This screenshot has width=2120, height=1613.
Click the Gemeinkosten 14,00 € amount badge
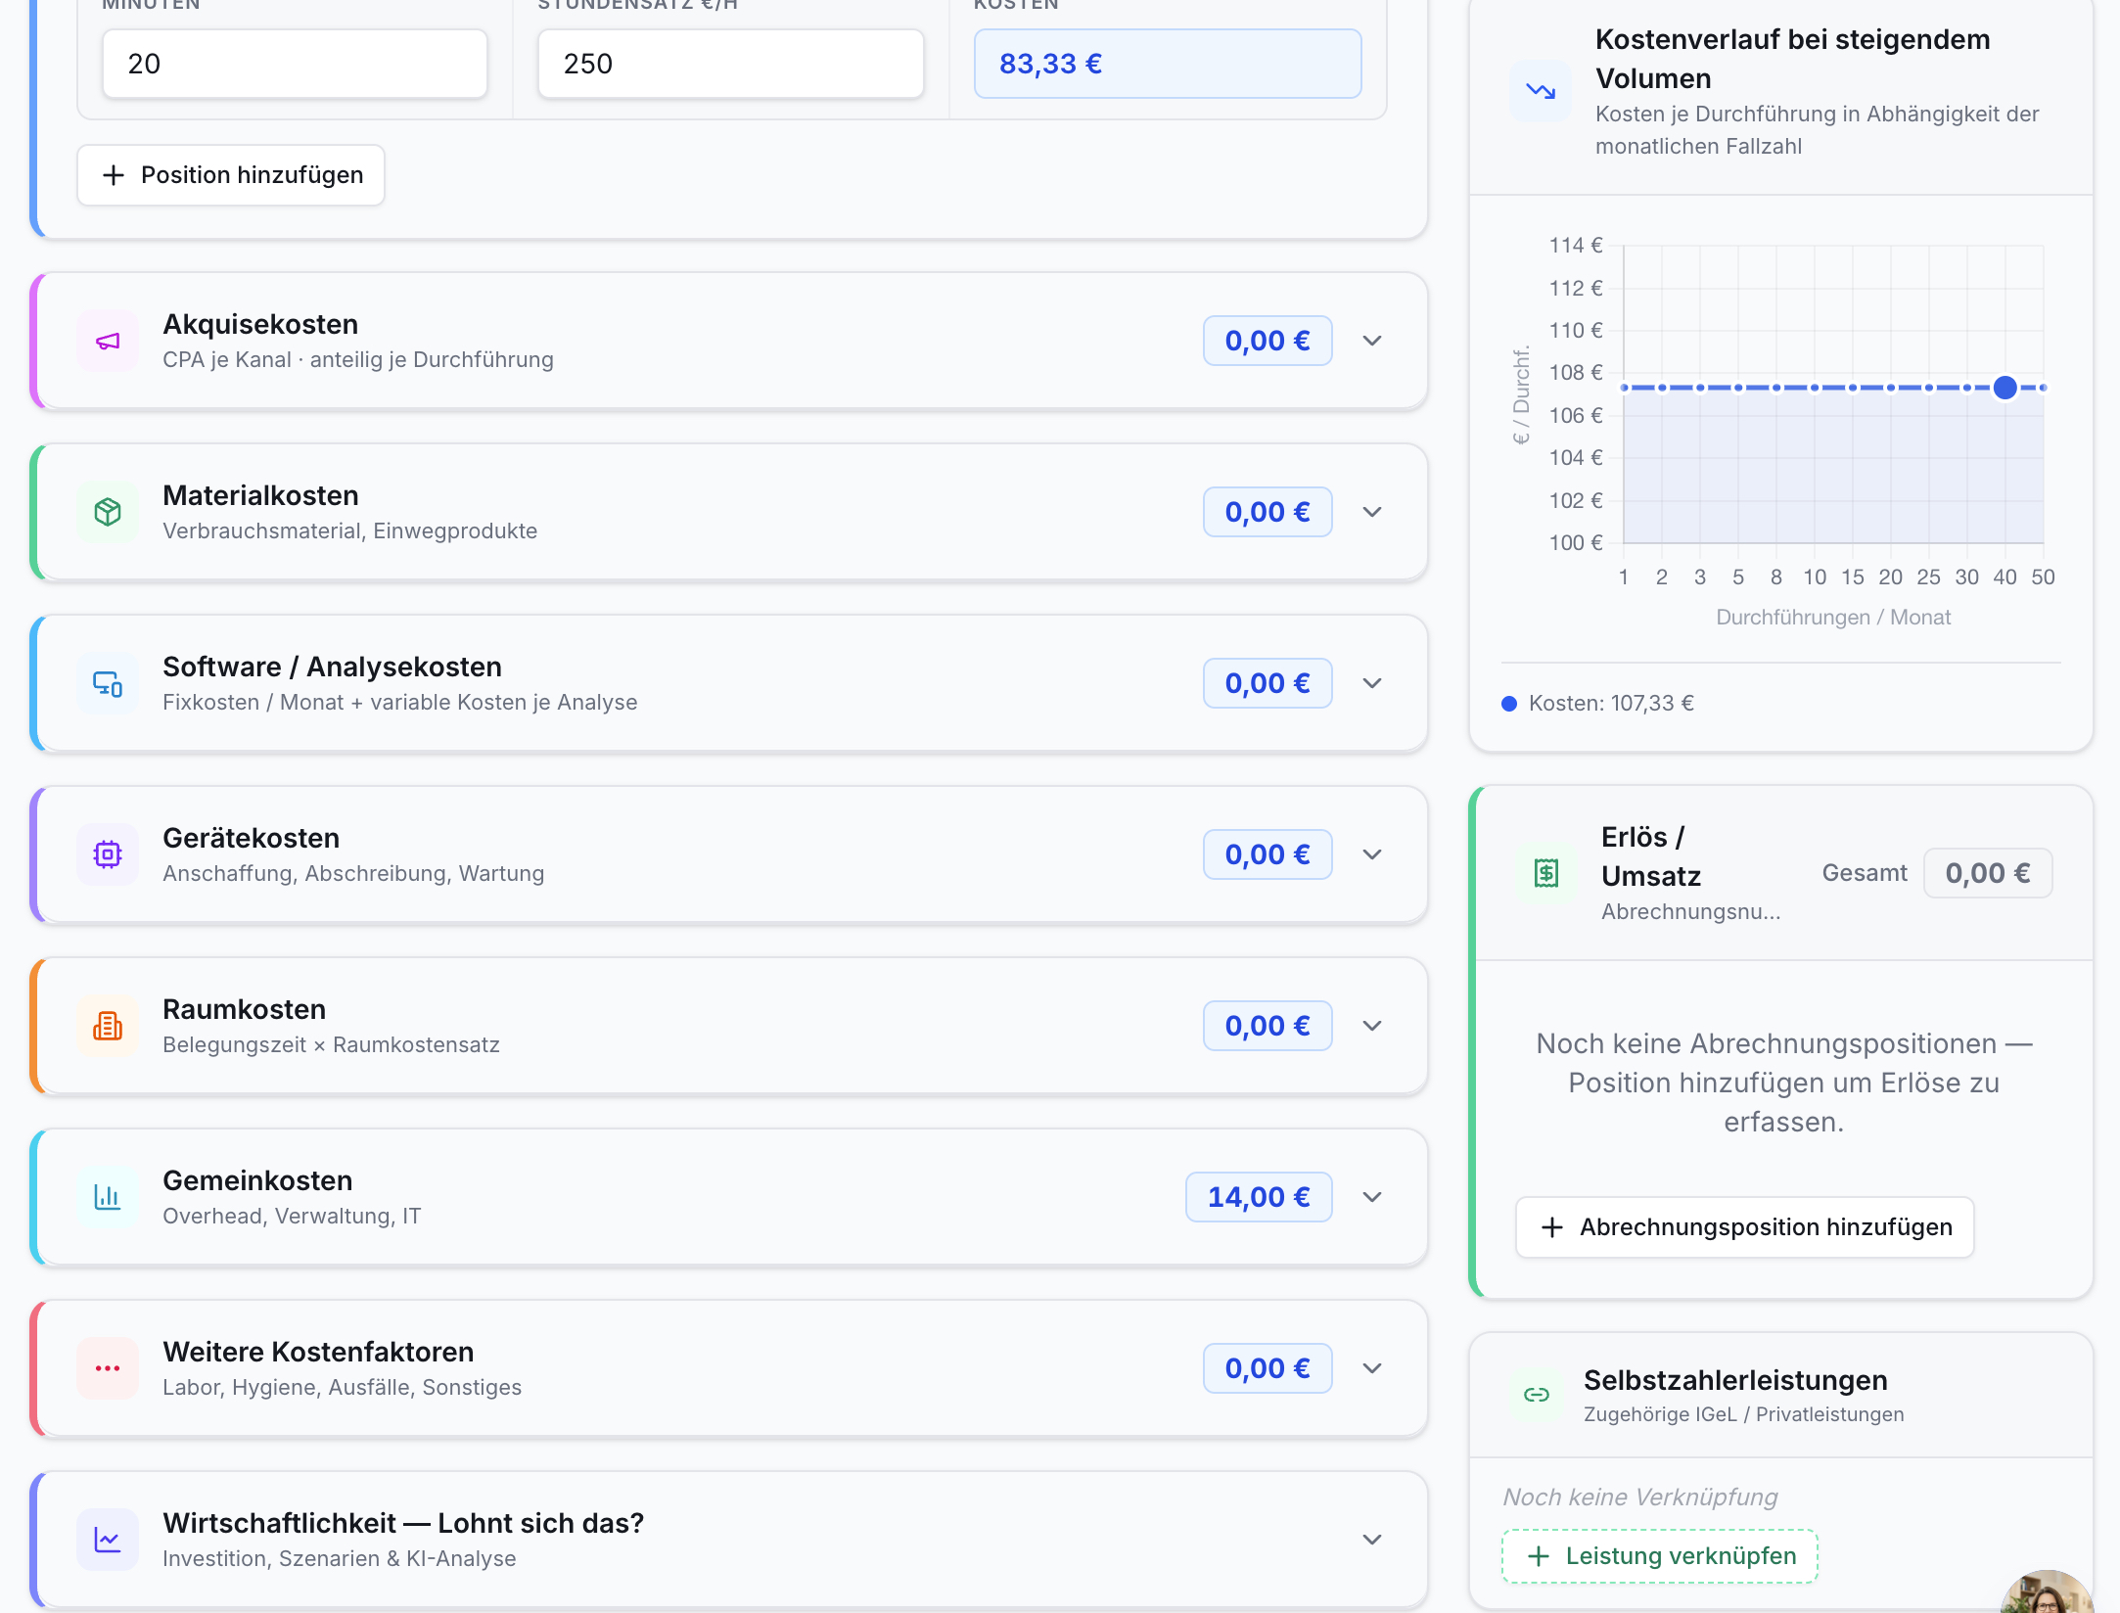pos(1259,1197)
